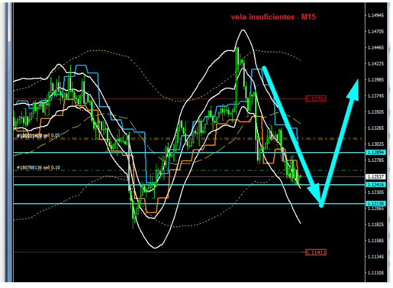Click the 1.11825 value on price axis
393x288 pixels.
coord(375,224)
